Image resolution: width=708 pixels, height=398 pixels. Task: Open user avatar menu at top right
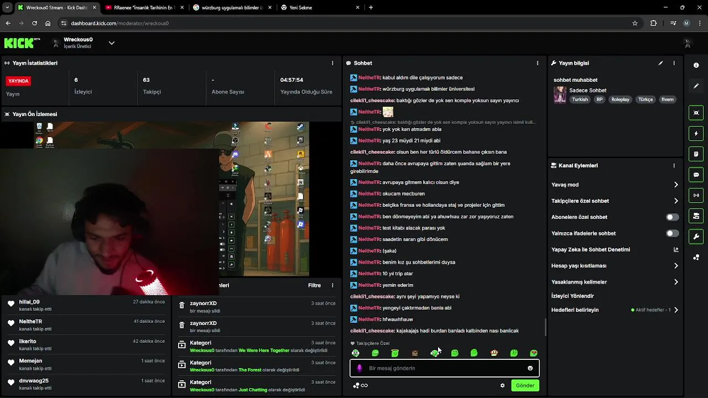(688, 43)
